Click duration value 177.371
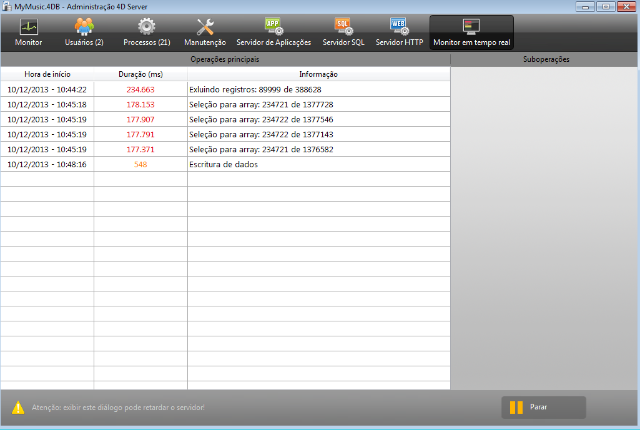This screenshot has height=430, width=640. (140, 150)
